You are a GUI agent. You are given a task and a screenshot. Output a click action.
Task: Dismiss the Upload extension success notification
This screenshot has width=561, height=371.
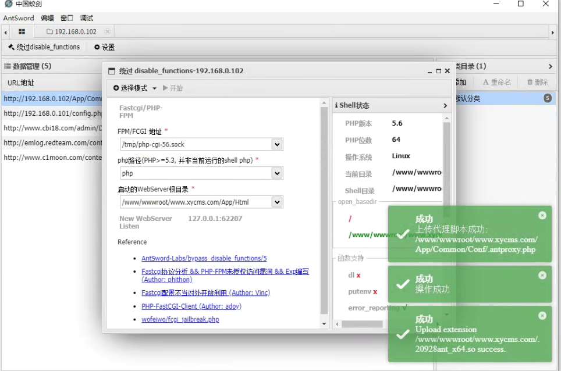pos(542,316)
